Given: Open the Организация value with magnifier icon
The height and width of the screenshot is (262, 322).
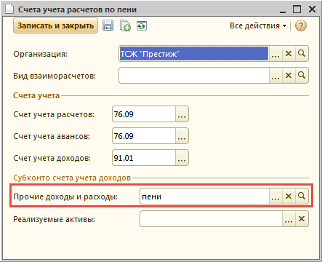Looking at the screenshot, I should click(x=302, y=53).
